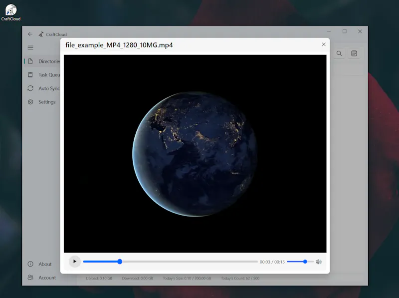
Task: Open the About page
Action: tap(42, 264)
